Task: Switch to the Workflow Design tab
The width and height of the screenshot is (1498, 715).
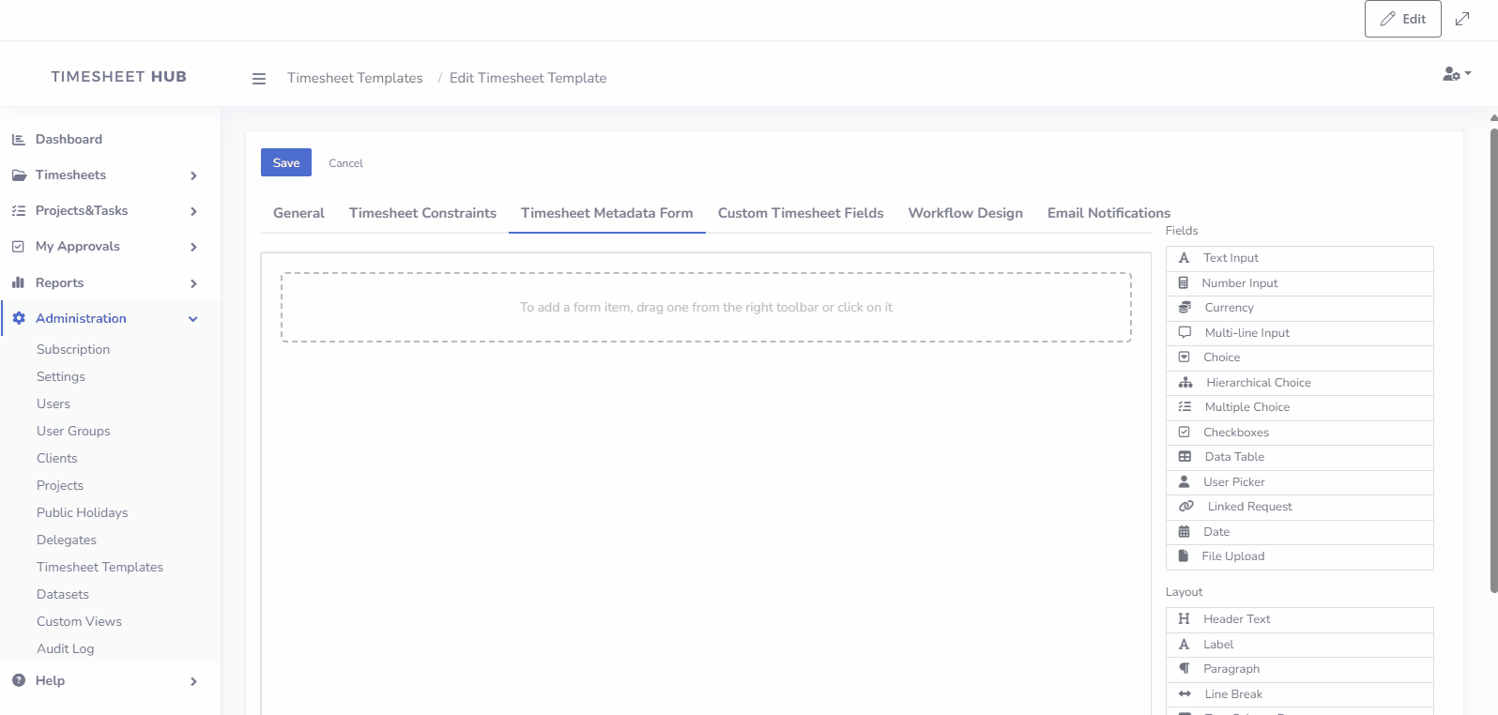Action: [965, 213]
